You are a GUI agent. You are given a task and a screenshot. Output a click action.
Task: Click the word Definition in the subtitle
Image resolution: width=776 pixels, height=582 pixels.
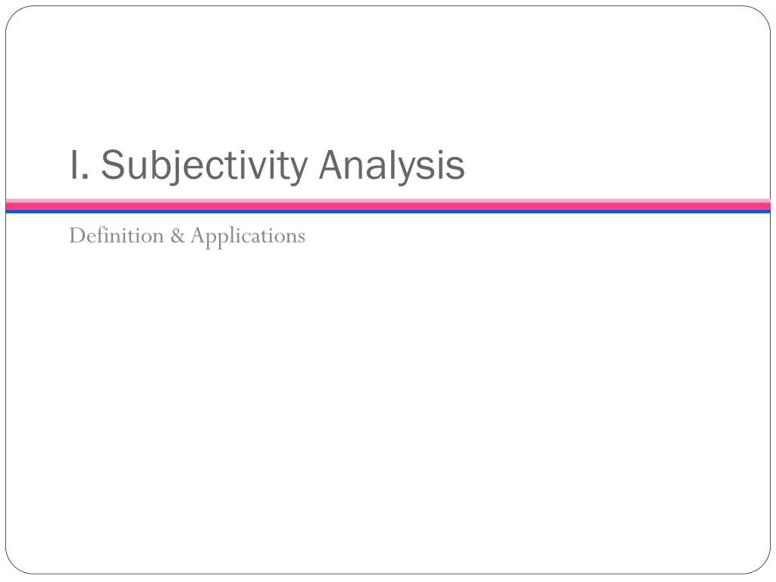point(116,236)
